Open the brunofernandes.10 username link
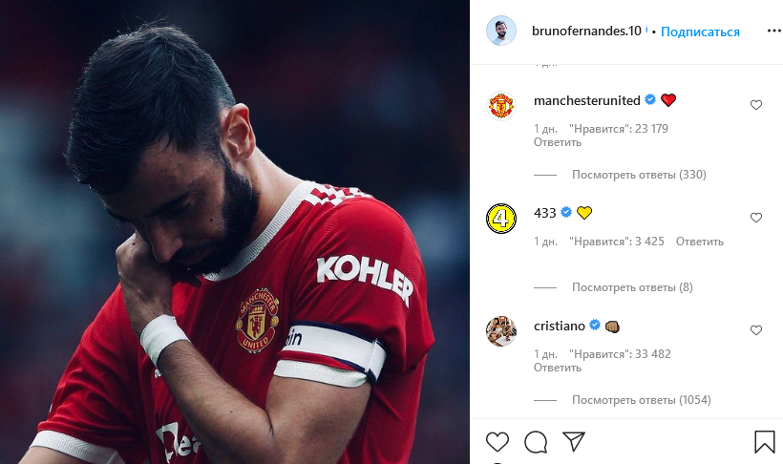783x464 pixels. [586, 31]
